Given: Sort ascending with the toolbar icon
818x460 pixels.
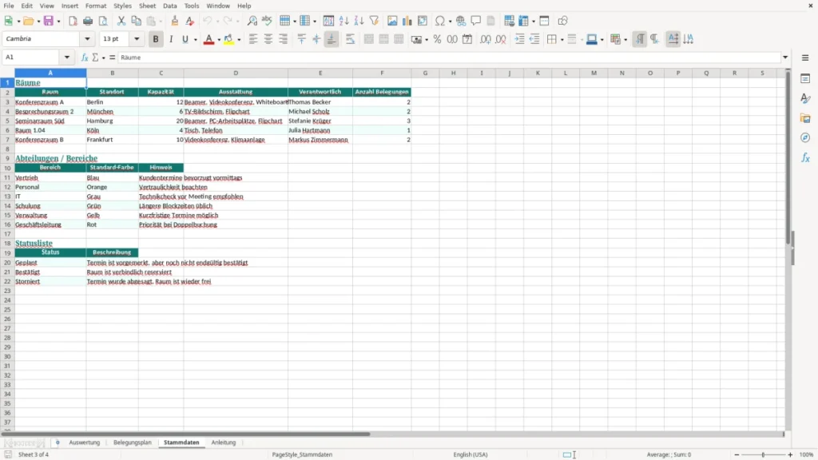Looking at the screenshot, I should [343, 21].
